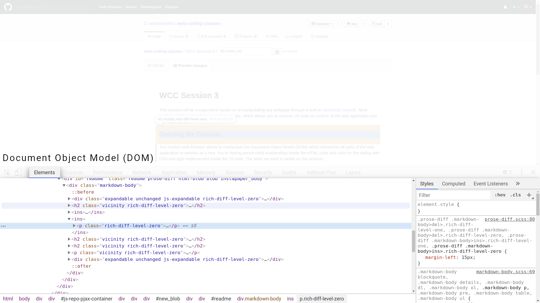Open the Audits tab
Viewport: 540px width, 303px height.
click(289, 173)
